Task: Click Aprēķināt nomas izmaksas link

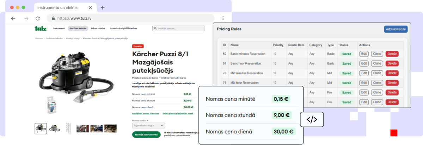Action: 146,113
